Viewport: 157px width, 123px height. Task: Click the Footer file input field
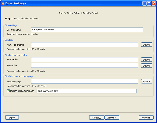pos(85,66)
